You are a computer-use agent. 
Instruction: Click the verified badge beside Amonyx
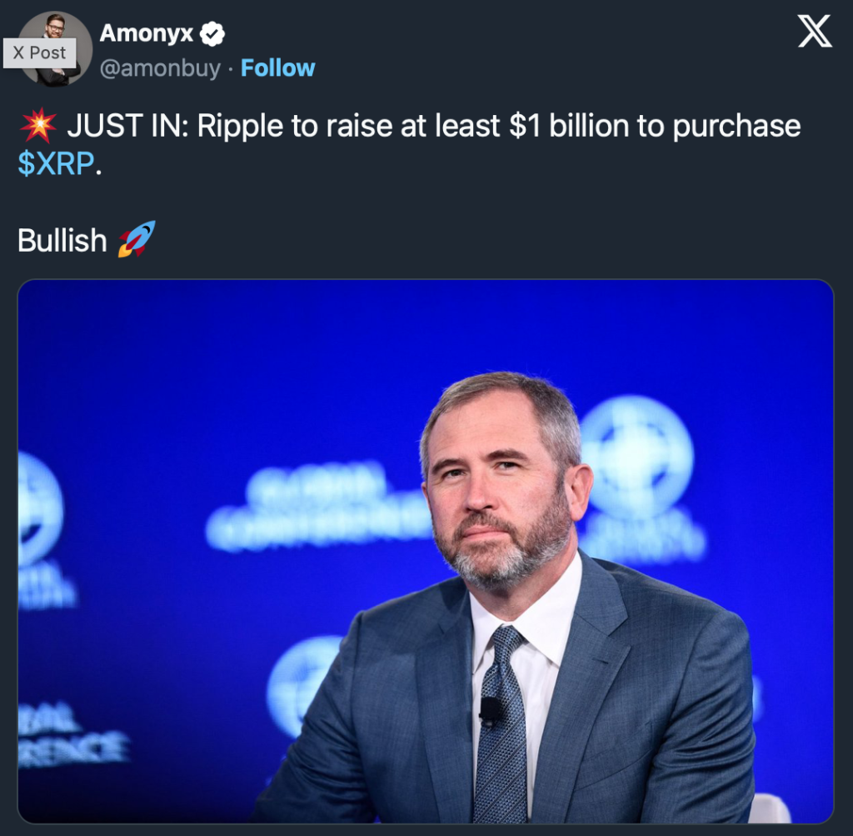(213, 34)
